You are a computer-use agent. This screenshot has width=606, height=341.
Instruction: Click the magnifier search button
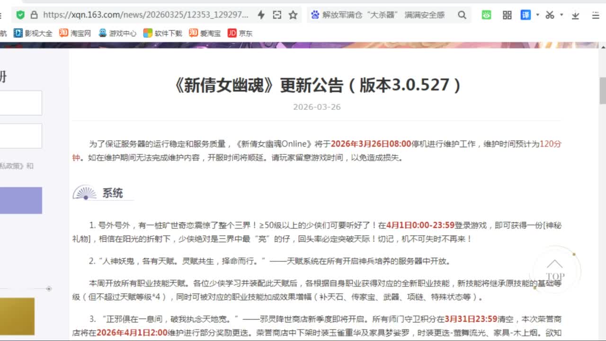pos(462,15)
